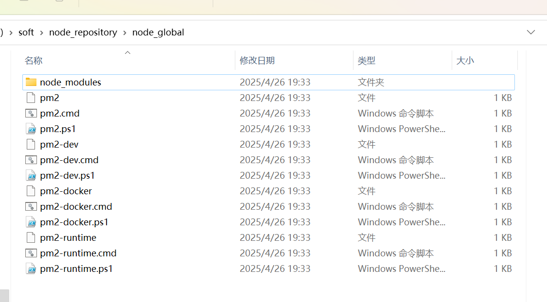Viewport: 547px width, 302px height.
Task: Click the 1 KB size of pm2-docker.cmd
Action: click(x=503, y=206)
